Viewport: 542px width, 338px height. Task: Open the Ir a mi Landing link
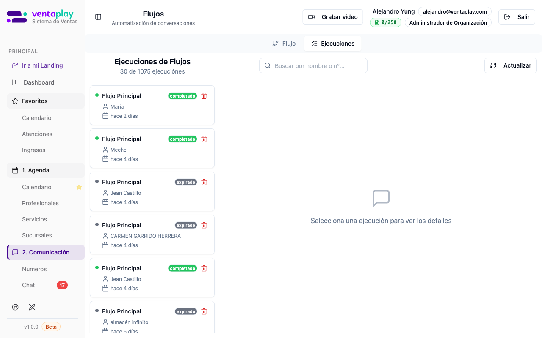(x=42, y=65)
